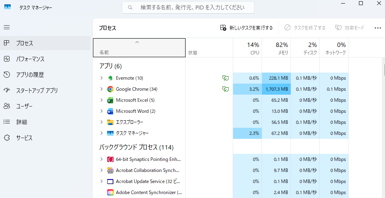The image size is (385, 198).
Task: Click the エクスプローラー folder icon
Action: coord(110,122)
